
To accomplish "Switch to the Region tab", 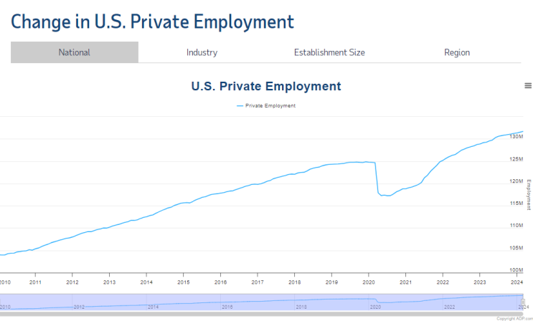I will [x=457, y=52].
